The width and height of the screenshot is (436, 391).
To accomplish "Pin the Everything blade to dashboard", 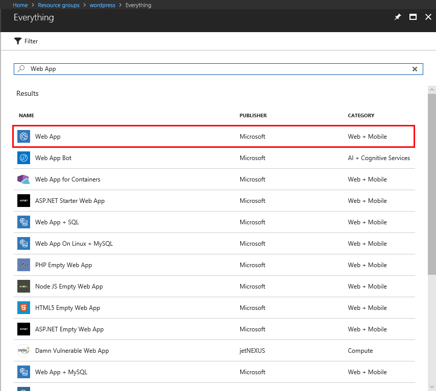I will pyautogui.click(x=398, y=17).
